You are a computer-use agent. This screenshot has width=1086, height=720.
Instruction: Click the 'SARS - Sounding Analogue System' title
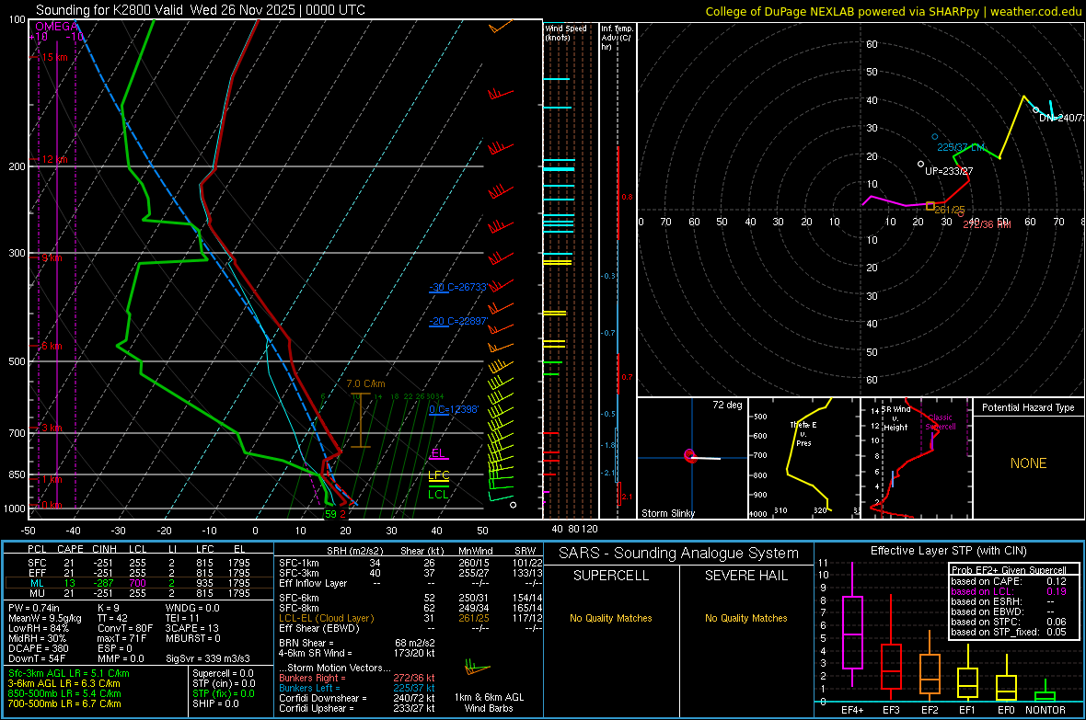679,554
